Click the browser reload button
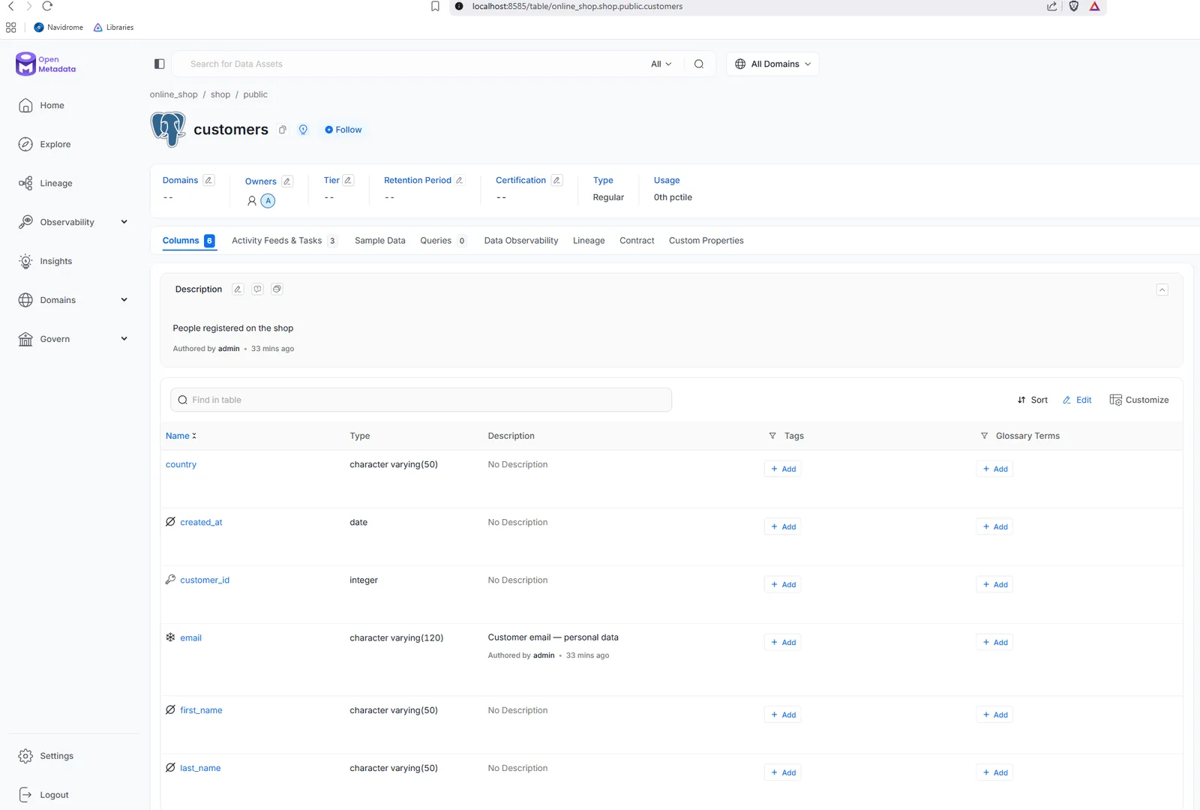 point(47,6)
